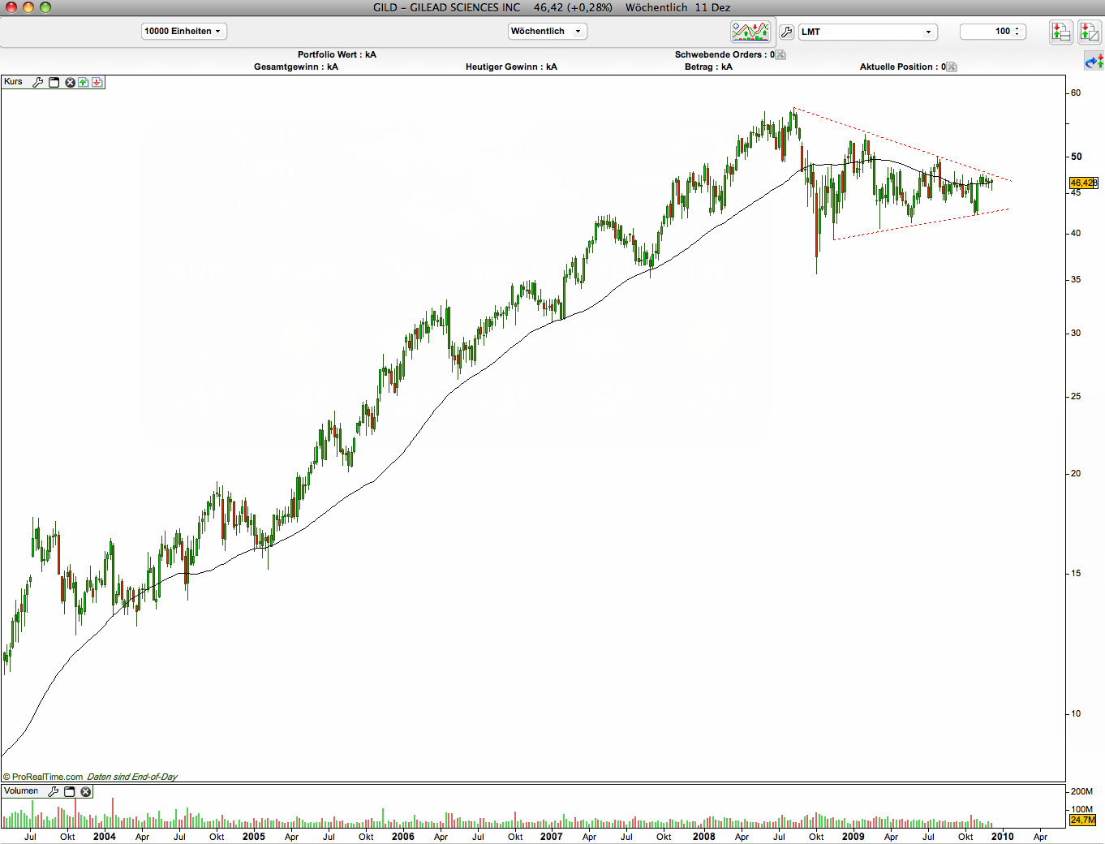The image size is (1105, 844).
Task: Open the Kurs panel wrench settings
Action: [37, 82]
